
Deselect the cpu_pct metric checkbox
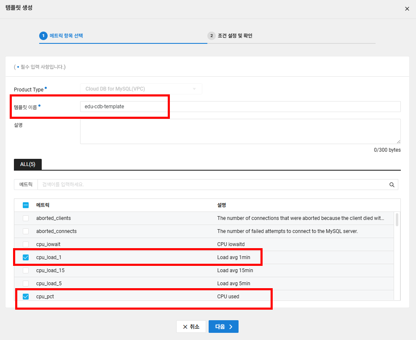click(x=26, y=297)
